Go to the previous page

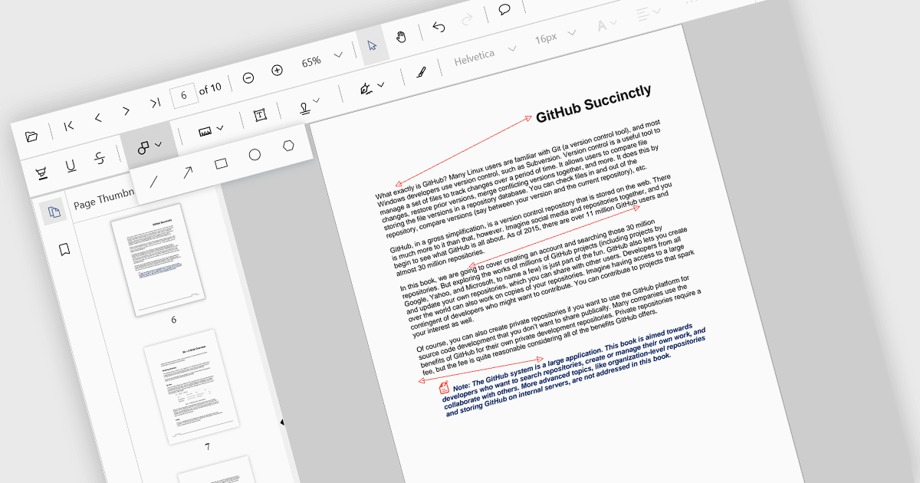coord(98,118)
